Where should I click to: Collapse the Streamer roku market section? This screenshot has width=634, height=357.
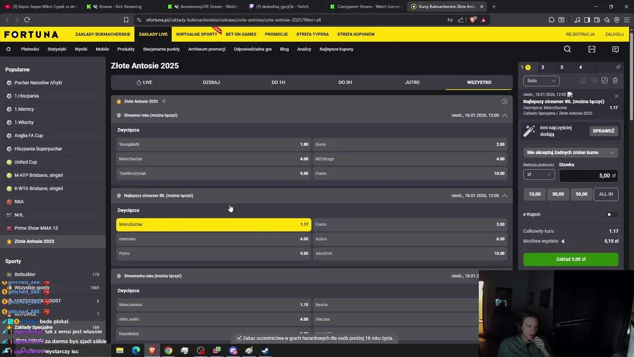[x=504, y=115]
